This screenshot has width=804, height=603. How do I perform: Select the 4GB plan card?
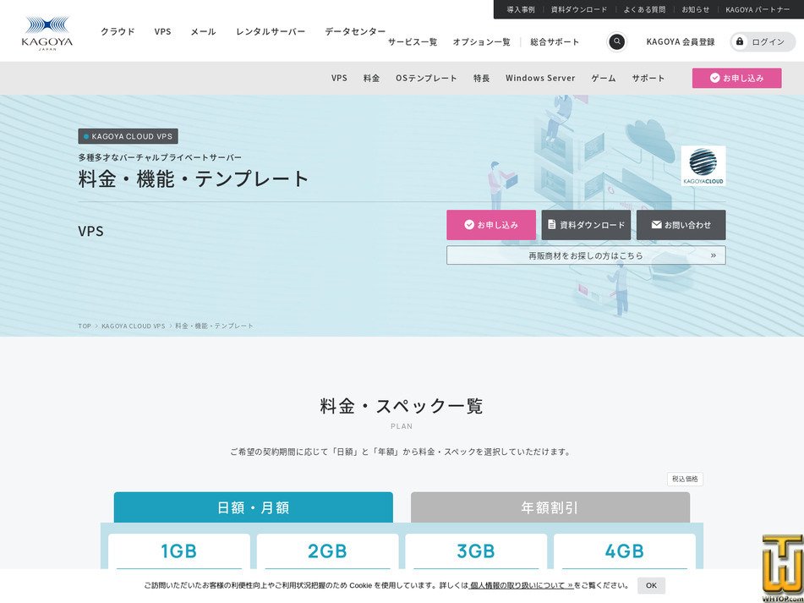pyautogui.click(x=625, y=551)
